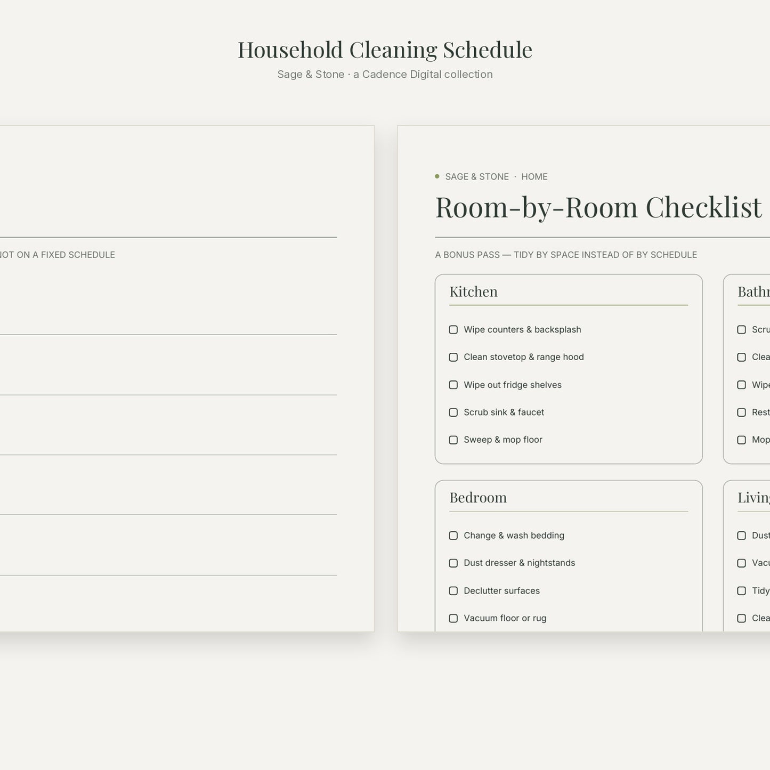Click the Household Cleaning Schedule title

point(385,50)
